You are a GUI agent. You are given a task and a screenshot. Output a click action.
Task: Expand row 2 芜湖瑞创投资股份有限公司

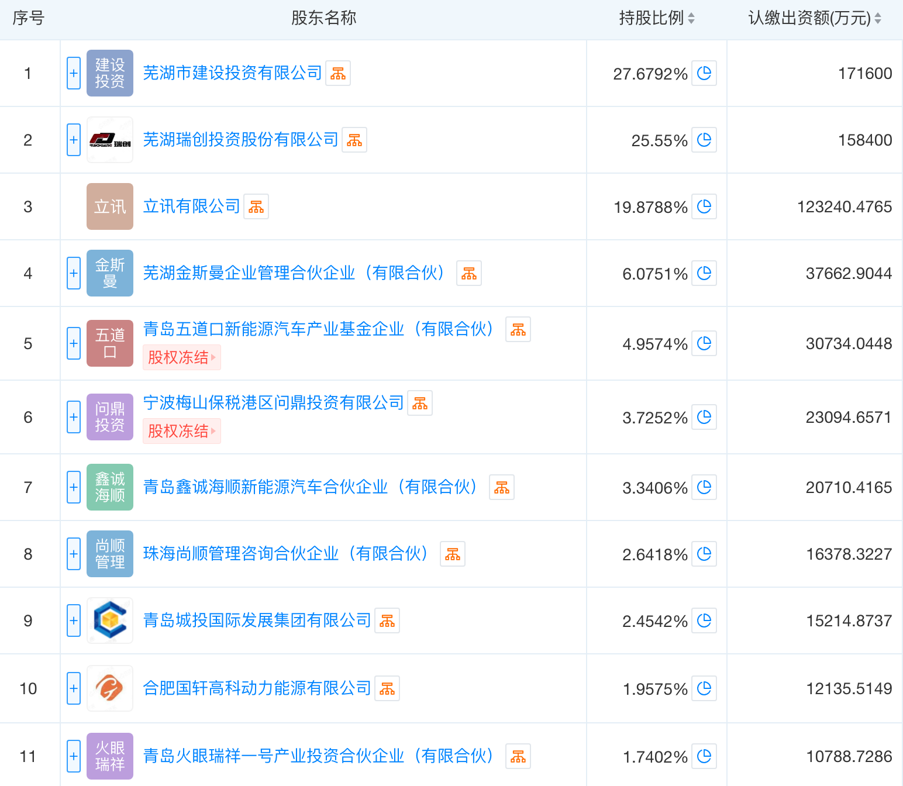click(74, 140)
